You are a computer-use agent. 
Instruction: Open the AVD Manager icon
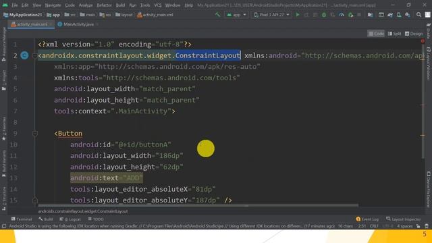[x=399, y=15]
